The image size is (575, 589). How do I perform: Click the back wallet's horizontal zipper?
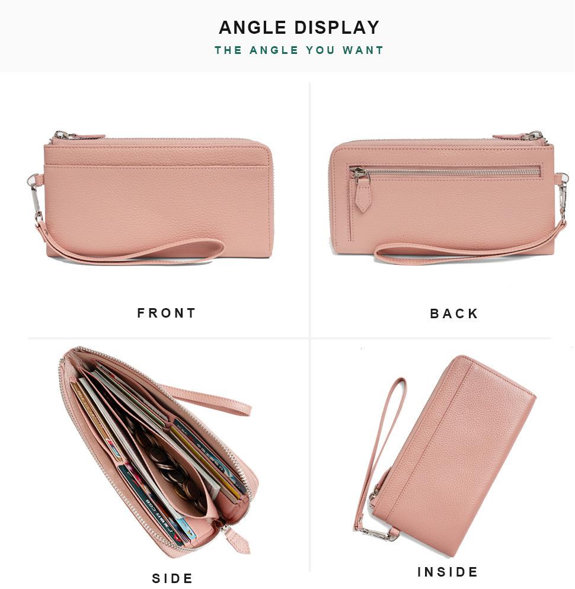click(446, 173)
